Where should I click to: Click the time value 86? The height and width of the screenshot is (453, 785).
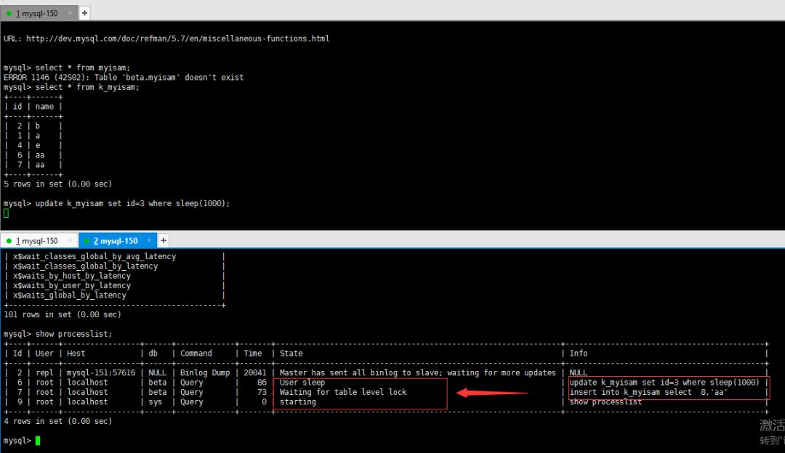262,383
